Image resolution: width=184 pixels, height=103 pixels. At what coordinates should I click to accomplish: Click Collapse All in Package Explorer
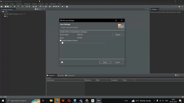click(x=36, y=9)
